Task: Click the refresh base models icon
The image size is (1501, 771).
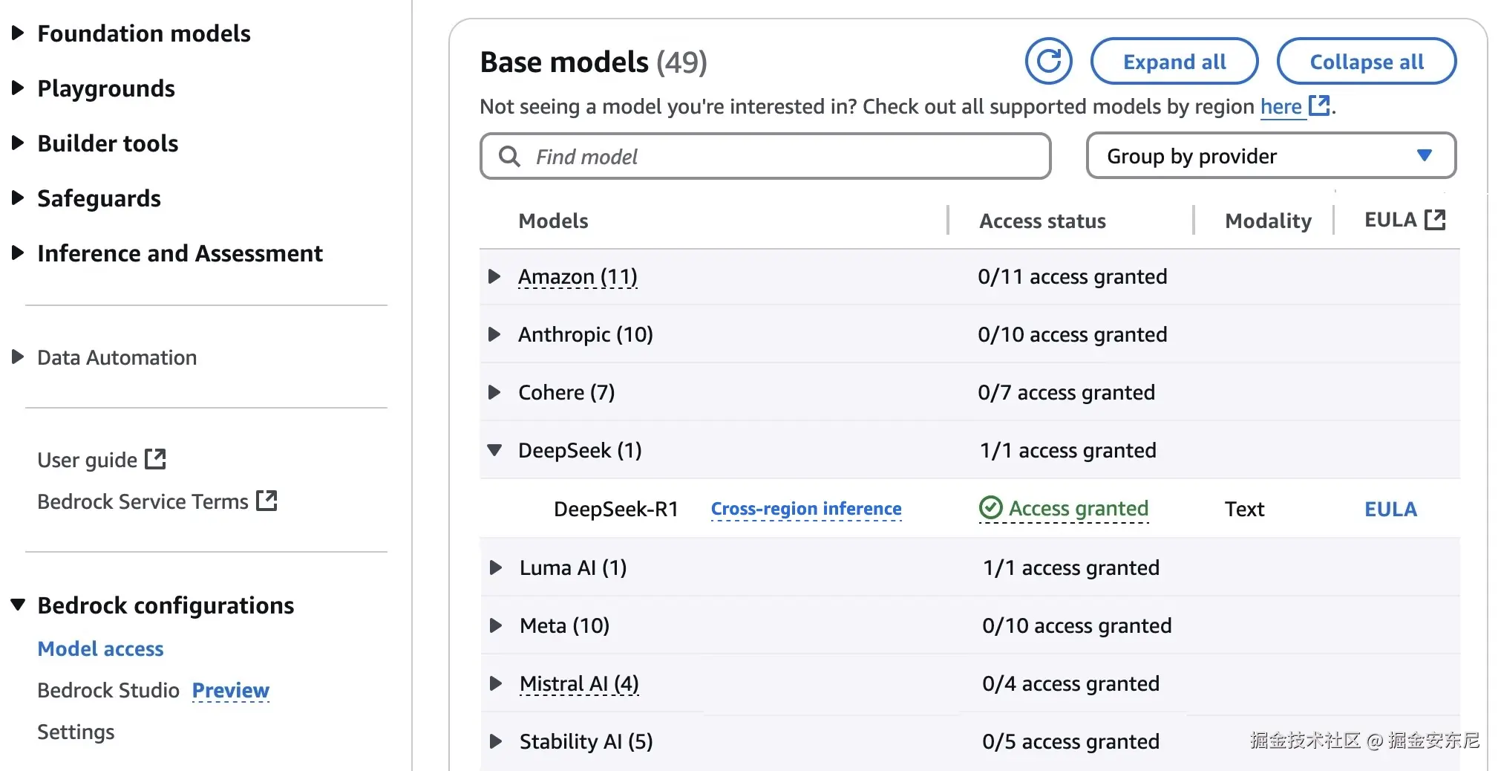Action: (1048, 62)
